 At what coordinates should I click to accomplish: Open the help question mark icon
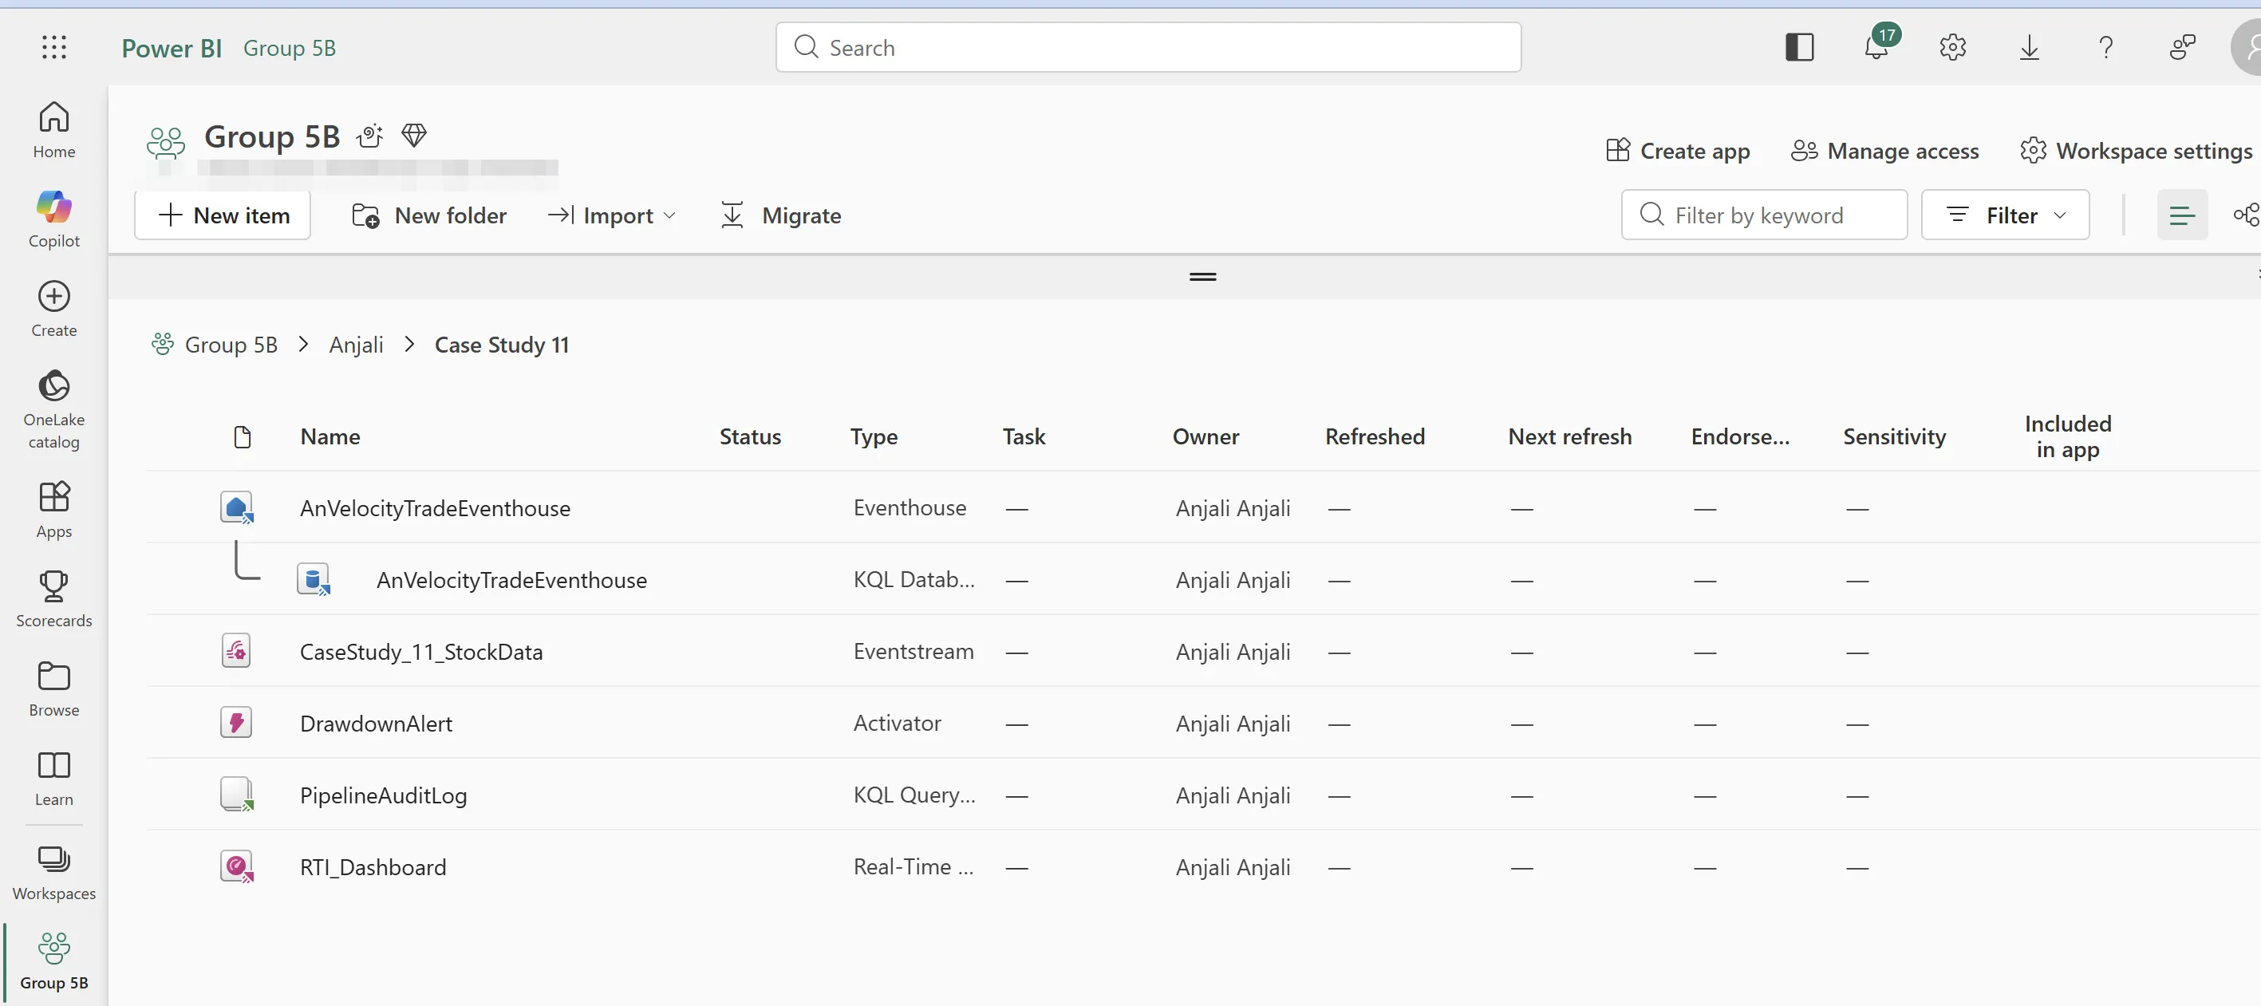pyautogui.click(x=2105, y=47)
